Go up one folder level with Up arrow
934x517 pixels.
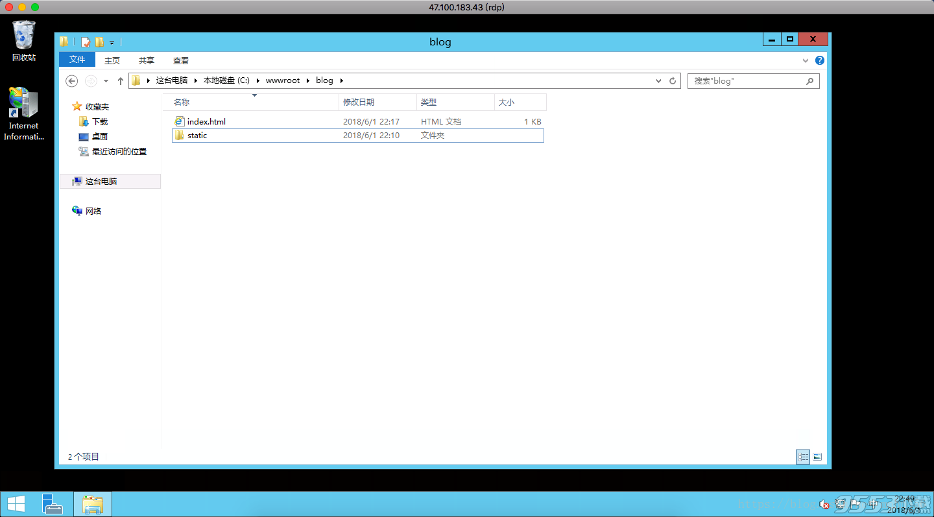(x=120, y=81)
